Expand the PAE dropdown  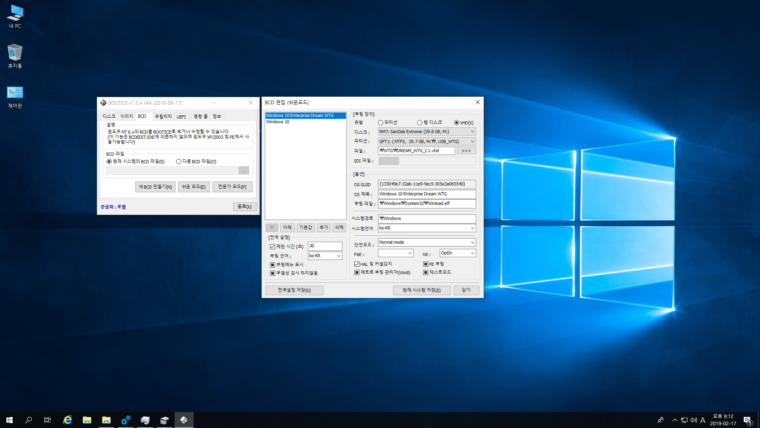[x=395, y=253]
